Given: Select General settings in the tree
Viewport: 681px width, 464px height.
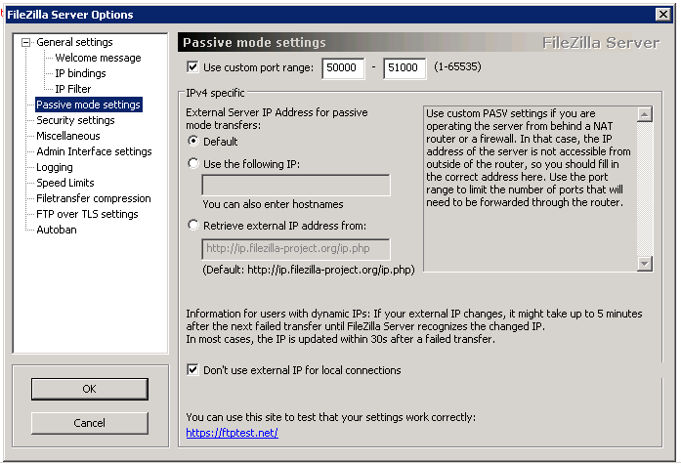Looking at the screenshot, I should click(x=74, y=42).
